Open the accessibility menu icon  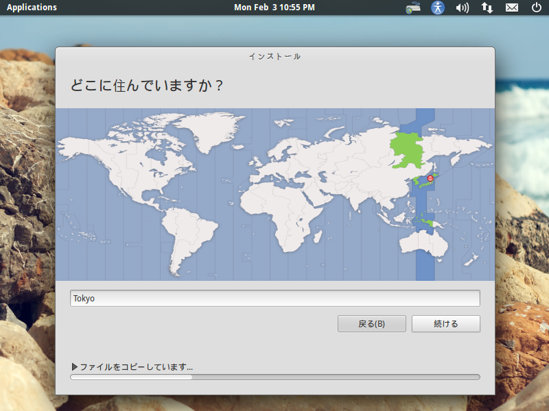coord(438,8)
